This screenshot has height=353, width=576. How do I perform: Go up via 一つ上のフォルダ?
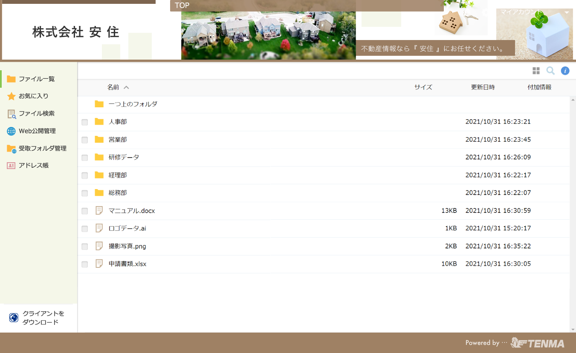pos(133,104)
